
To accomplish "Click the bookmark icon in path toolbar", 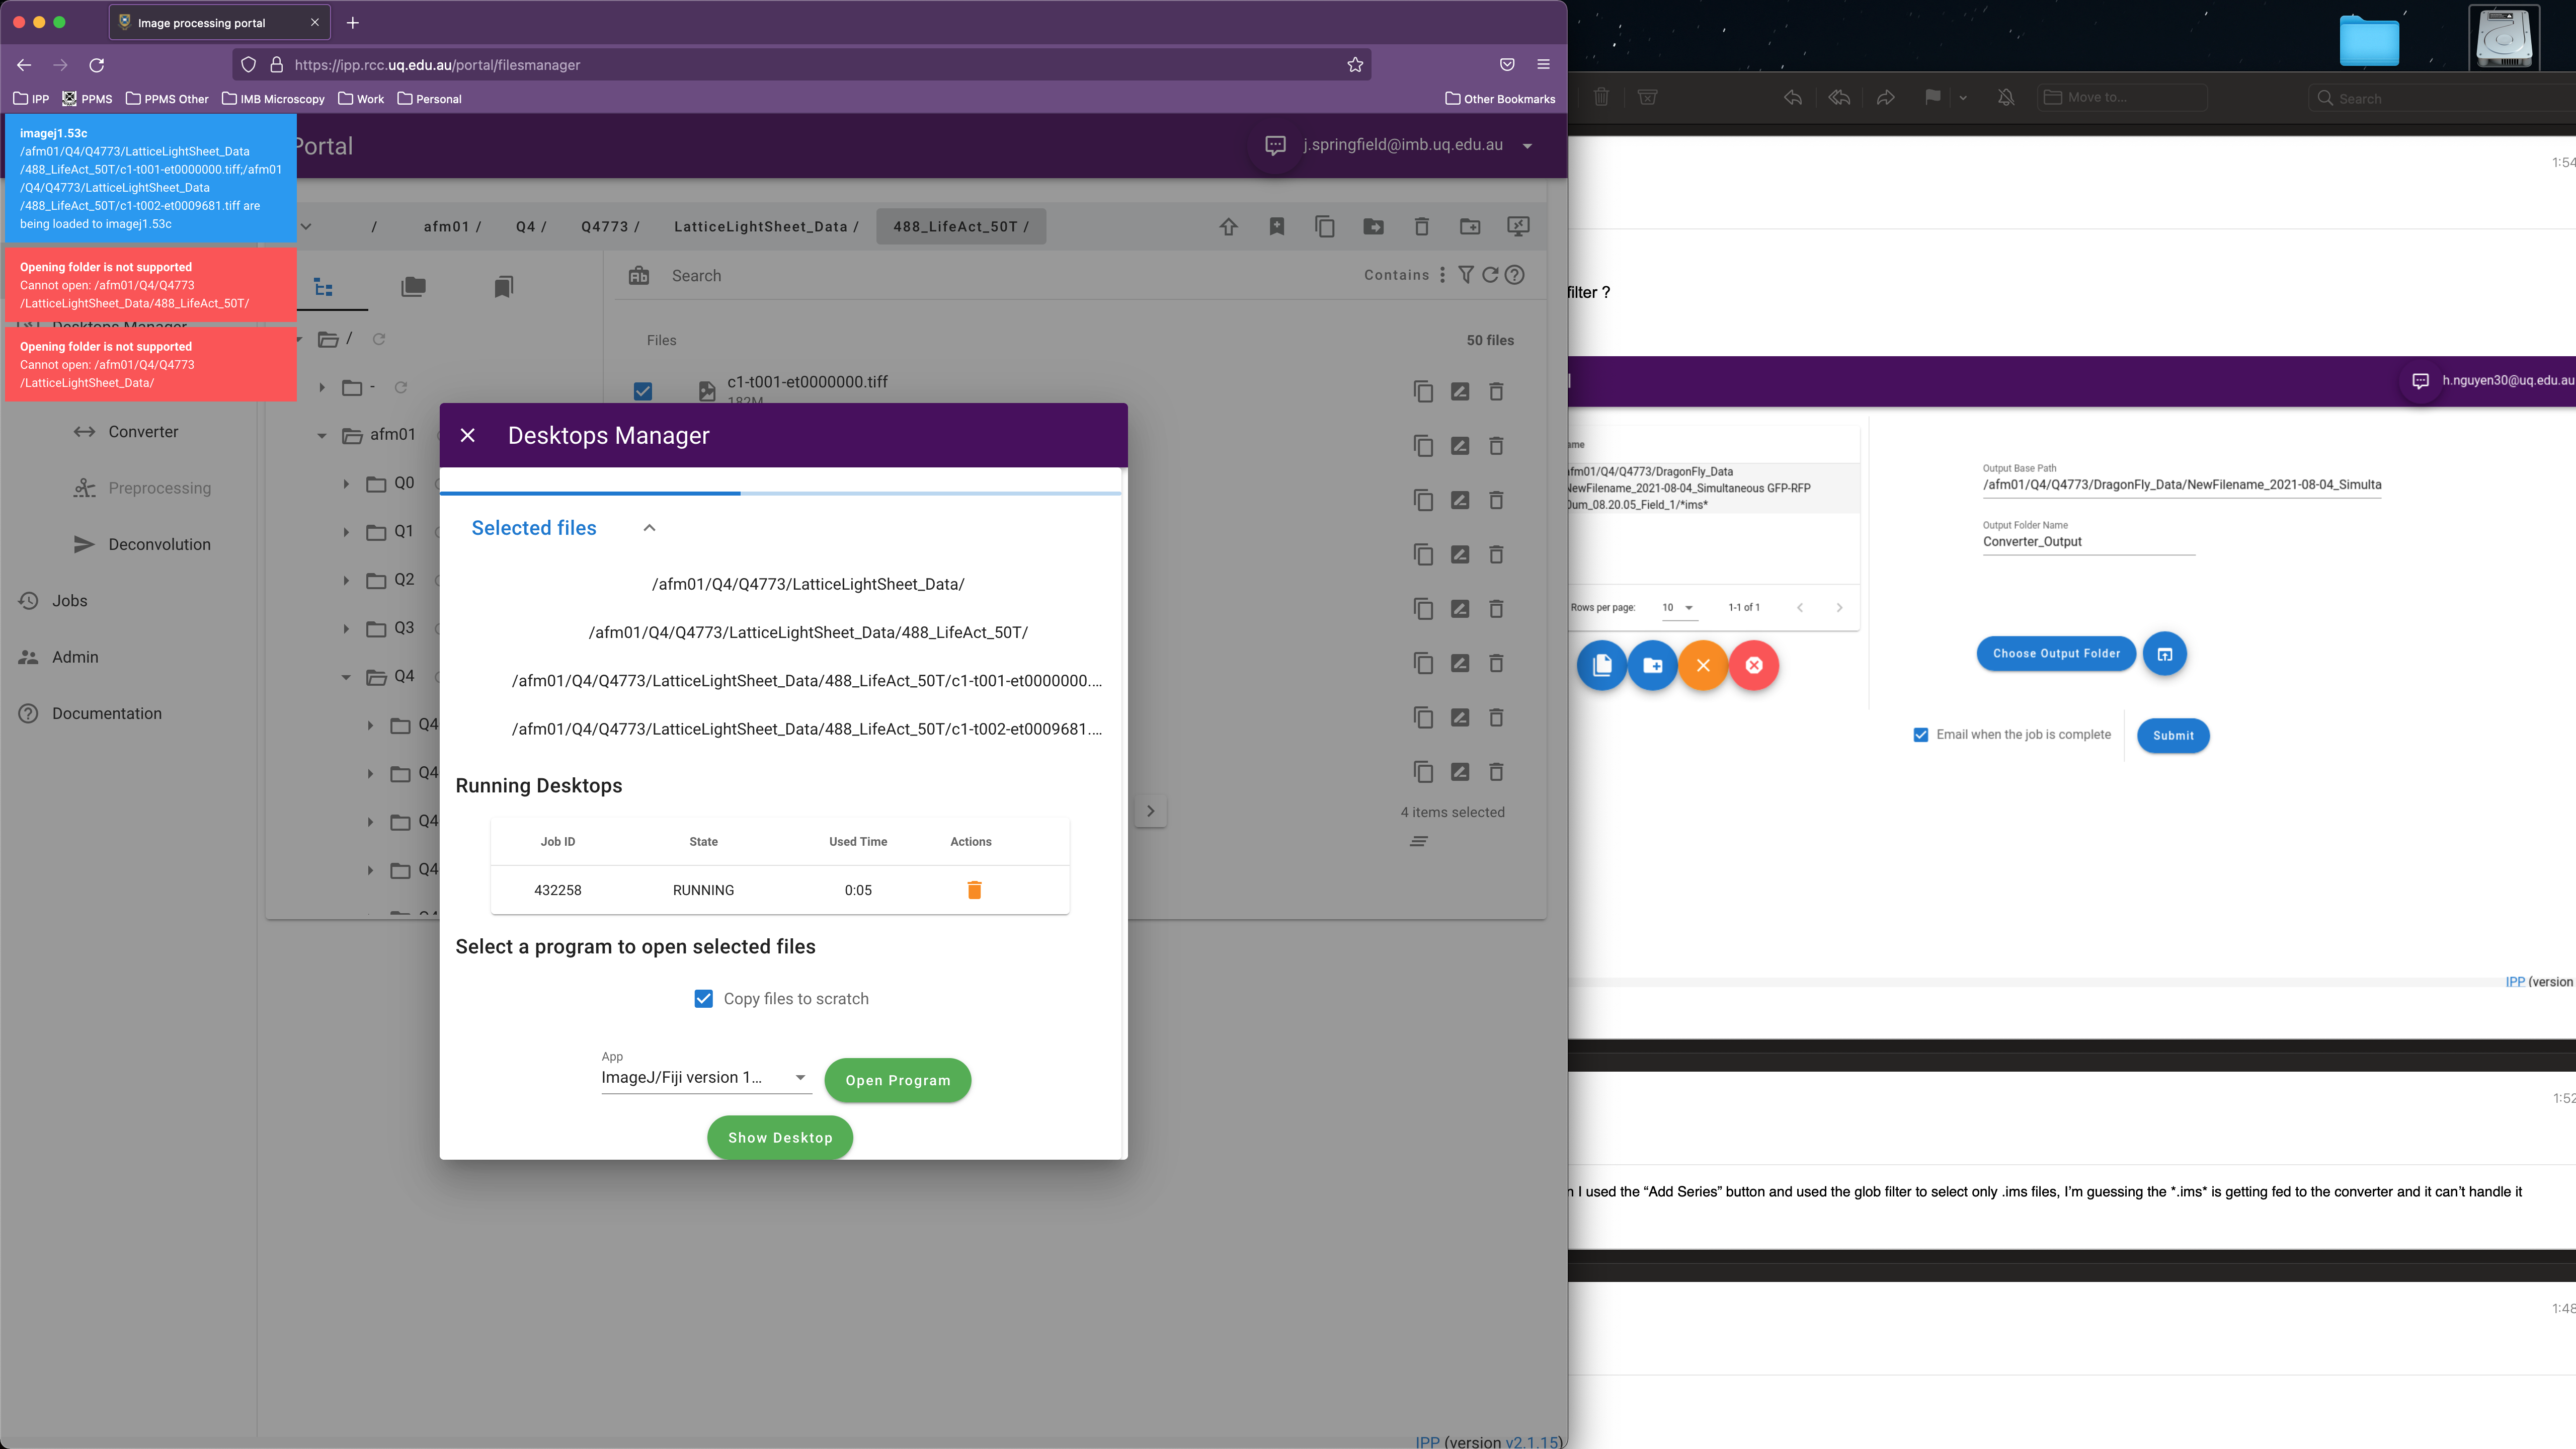I will tap(1277, 227).
